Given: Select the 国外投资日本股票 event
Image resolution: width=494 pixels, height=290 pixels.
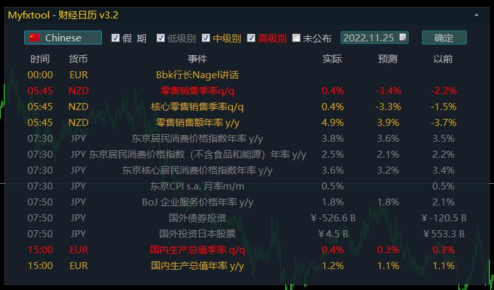Looking at the screenshot, I should pyautogui.click(x=197, y=233).
